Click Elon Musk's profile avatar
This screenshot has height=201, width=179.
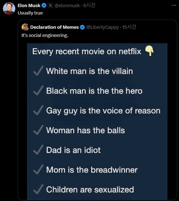(x=9, y=8)
